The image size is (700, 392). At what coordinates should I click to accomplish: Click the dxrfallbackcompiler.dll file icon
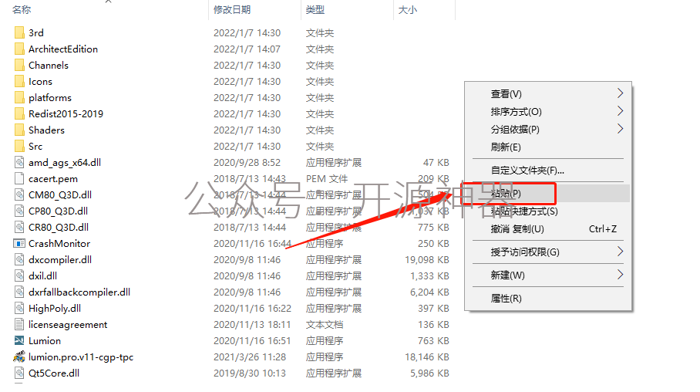[19, 292]
